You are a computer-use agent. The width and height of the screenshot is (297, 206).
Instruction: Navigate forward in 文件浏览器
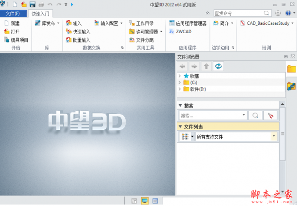tap(195, 66)
